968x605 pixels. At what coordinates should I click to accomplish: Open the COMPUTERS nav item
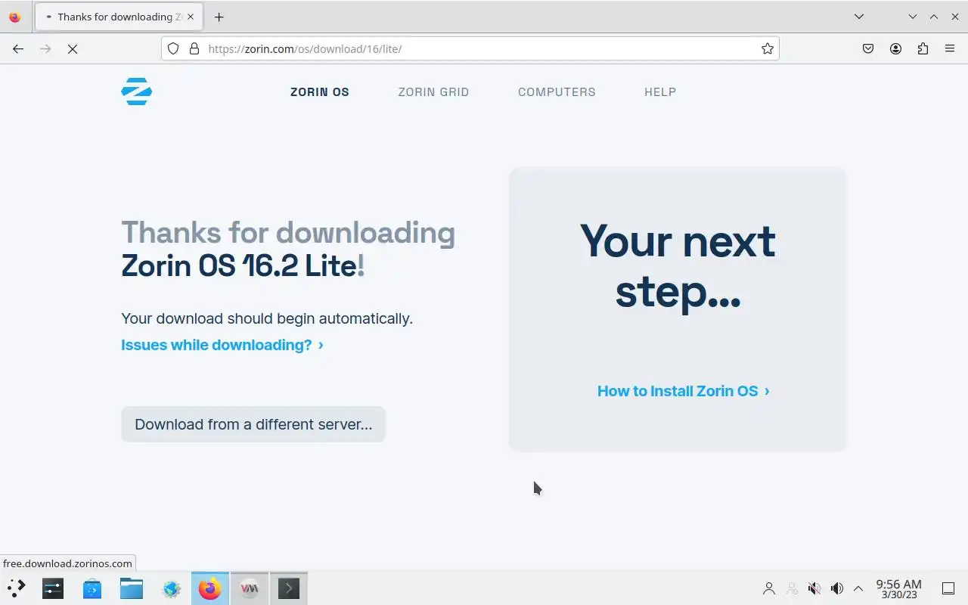pos(557,92)
